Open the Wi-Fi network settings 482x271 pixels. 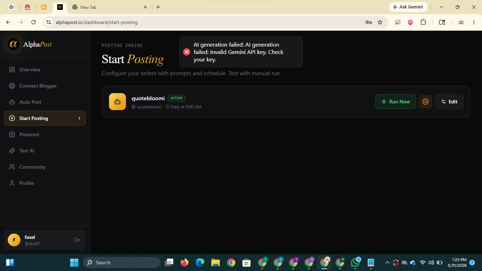(x=423, y=263)
